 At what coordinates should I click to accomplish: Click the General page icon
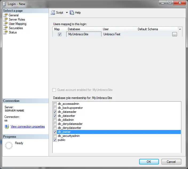click(5, 15)
